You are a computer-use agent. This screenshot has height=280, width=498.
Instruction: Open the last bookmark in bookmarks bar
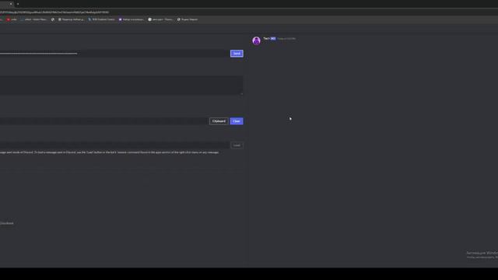click(188, 19)
